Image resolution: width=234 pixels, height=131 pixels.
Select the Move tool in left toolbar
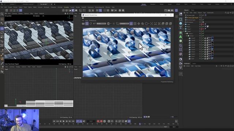(x=2, y=28)
